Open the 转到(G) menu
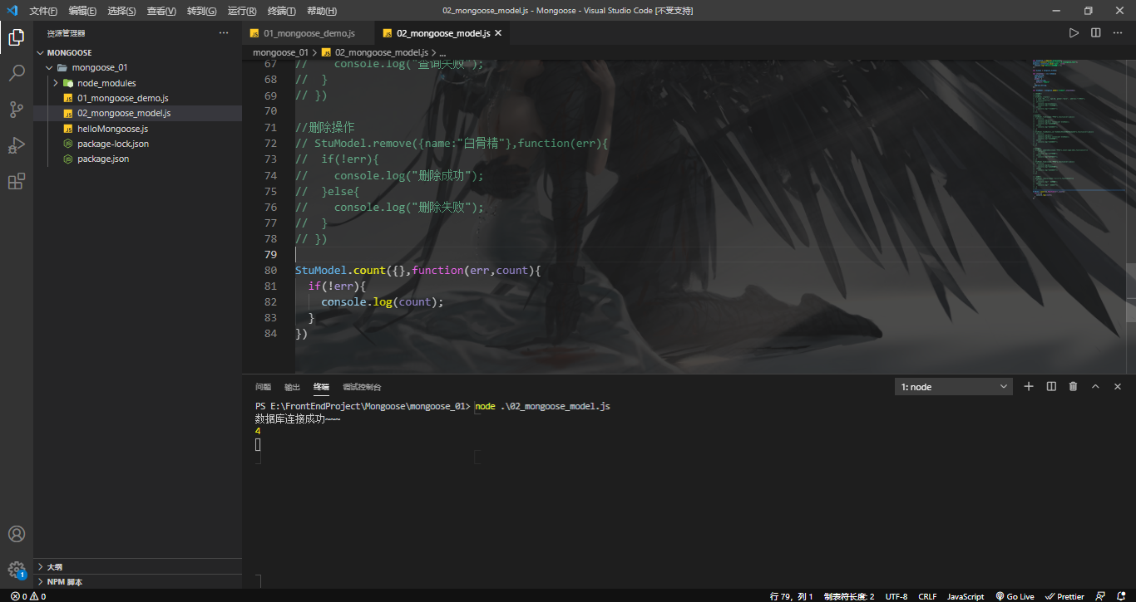This screenshot has height=602, width=1136. pos(201,11)
